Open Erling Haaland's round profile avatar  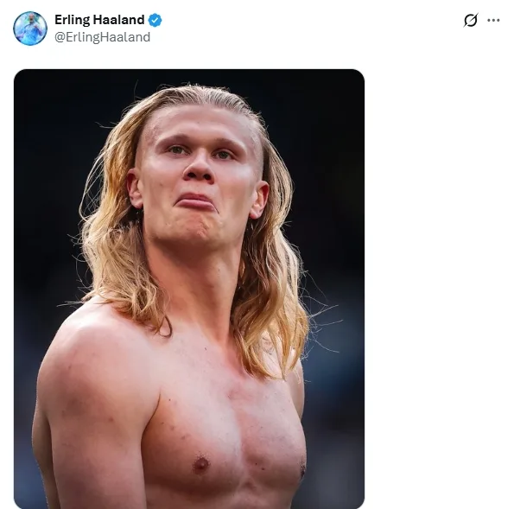[x=30, y=29]
